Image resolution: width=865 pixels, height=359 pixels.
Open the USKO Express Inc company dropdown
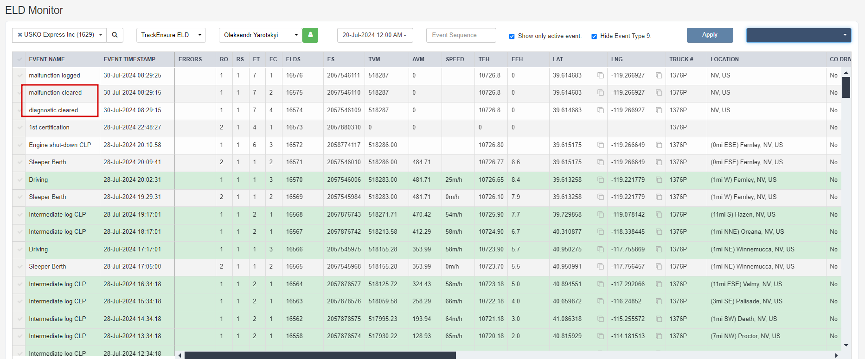click(x=59, y=35)
